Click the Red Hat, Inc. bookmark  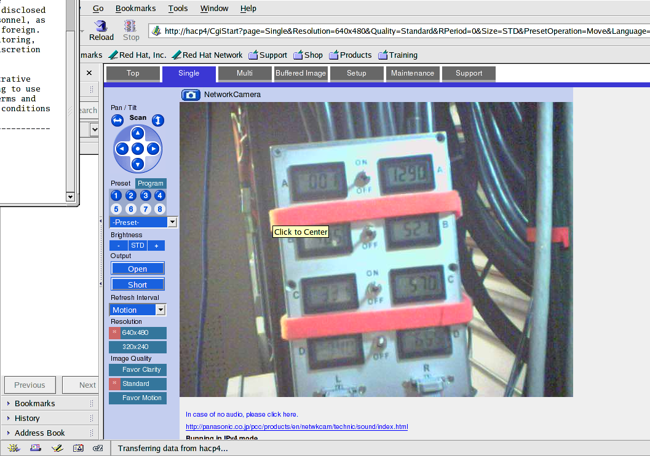[x=137, y=55]
